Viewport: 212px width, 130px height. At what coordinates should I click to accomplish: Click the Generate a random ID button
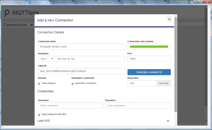(x=149, y=72)
